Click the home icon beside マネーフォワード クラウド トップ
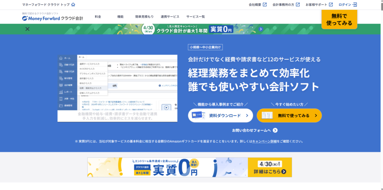This screenshot has height=190, width=383. [73, 5]
